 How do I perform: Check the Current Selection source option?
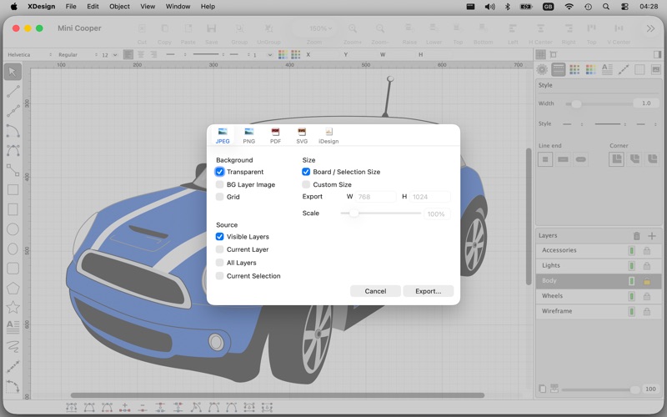(219, 276)
